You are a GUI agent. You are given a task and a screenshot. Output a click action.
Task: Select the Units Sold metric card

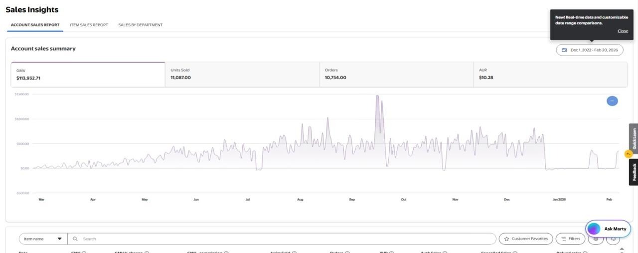click(x=242, y=75)
